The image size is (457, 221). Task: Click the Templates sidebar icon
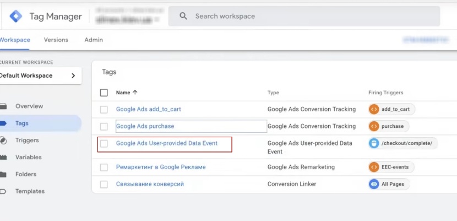tap(3, 191)
